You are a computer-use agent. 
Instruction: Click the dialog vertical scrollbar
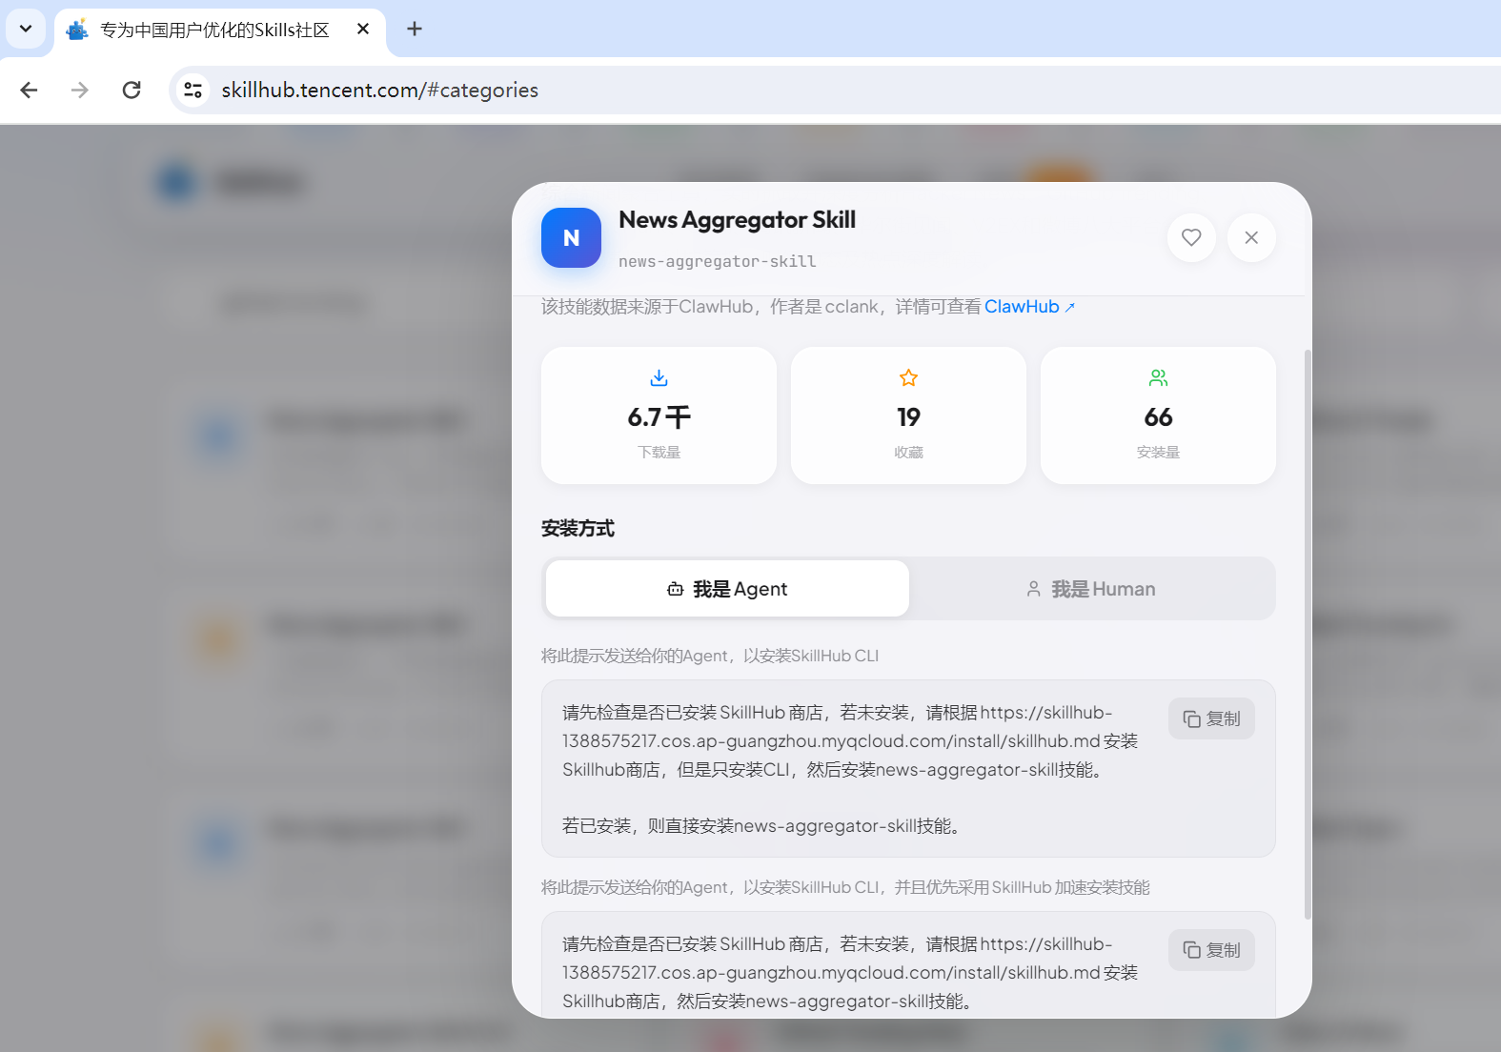pos(1308,634)
